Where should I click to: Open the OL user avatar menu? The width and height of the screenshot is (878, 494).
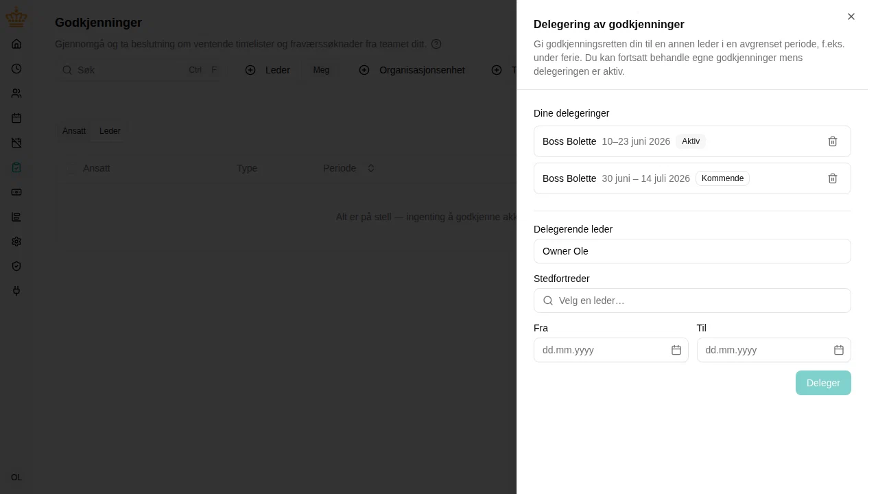[x=16, y=478]
